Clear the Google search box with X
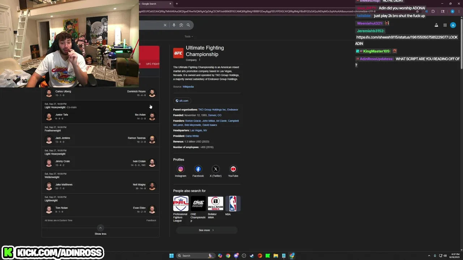Screen dimensions: 463x260 click(x=165, y=25)
